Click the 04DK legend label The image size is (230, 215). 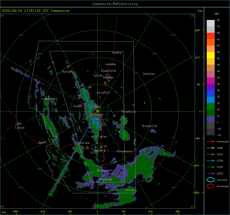click(220, 148)
